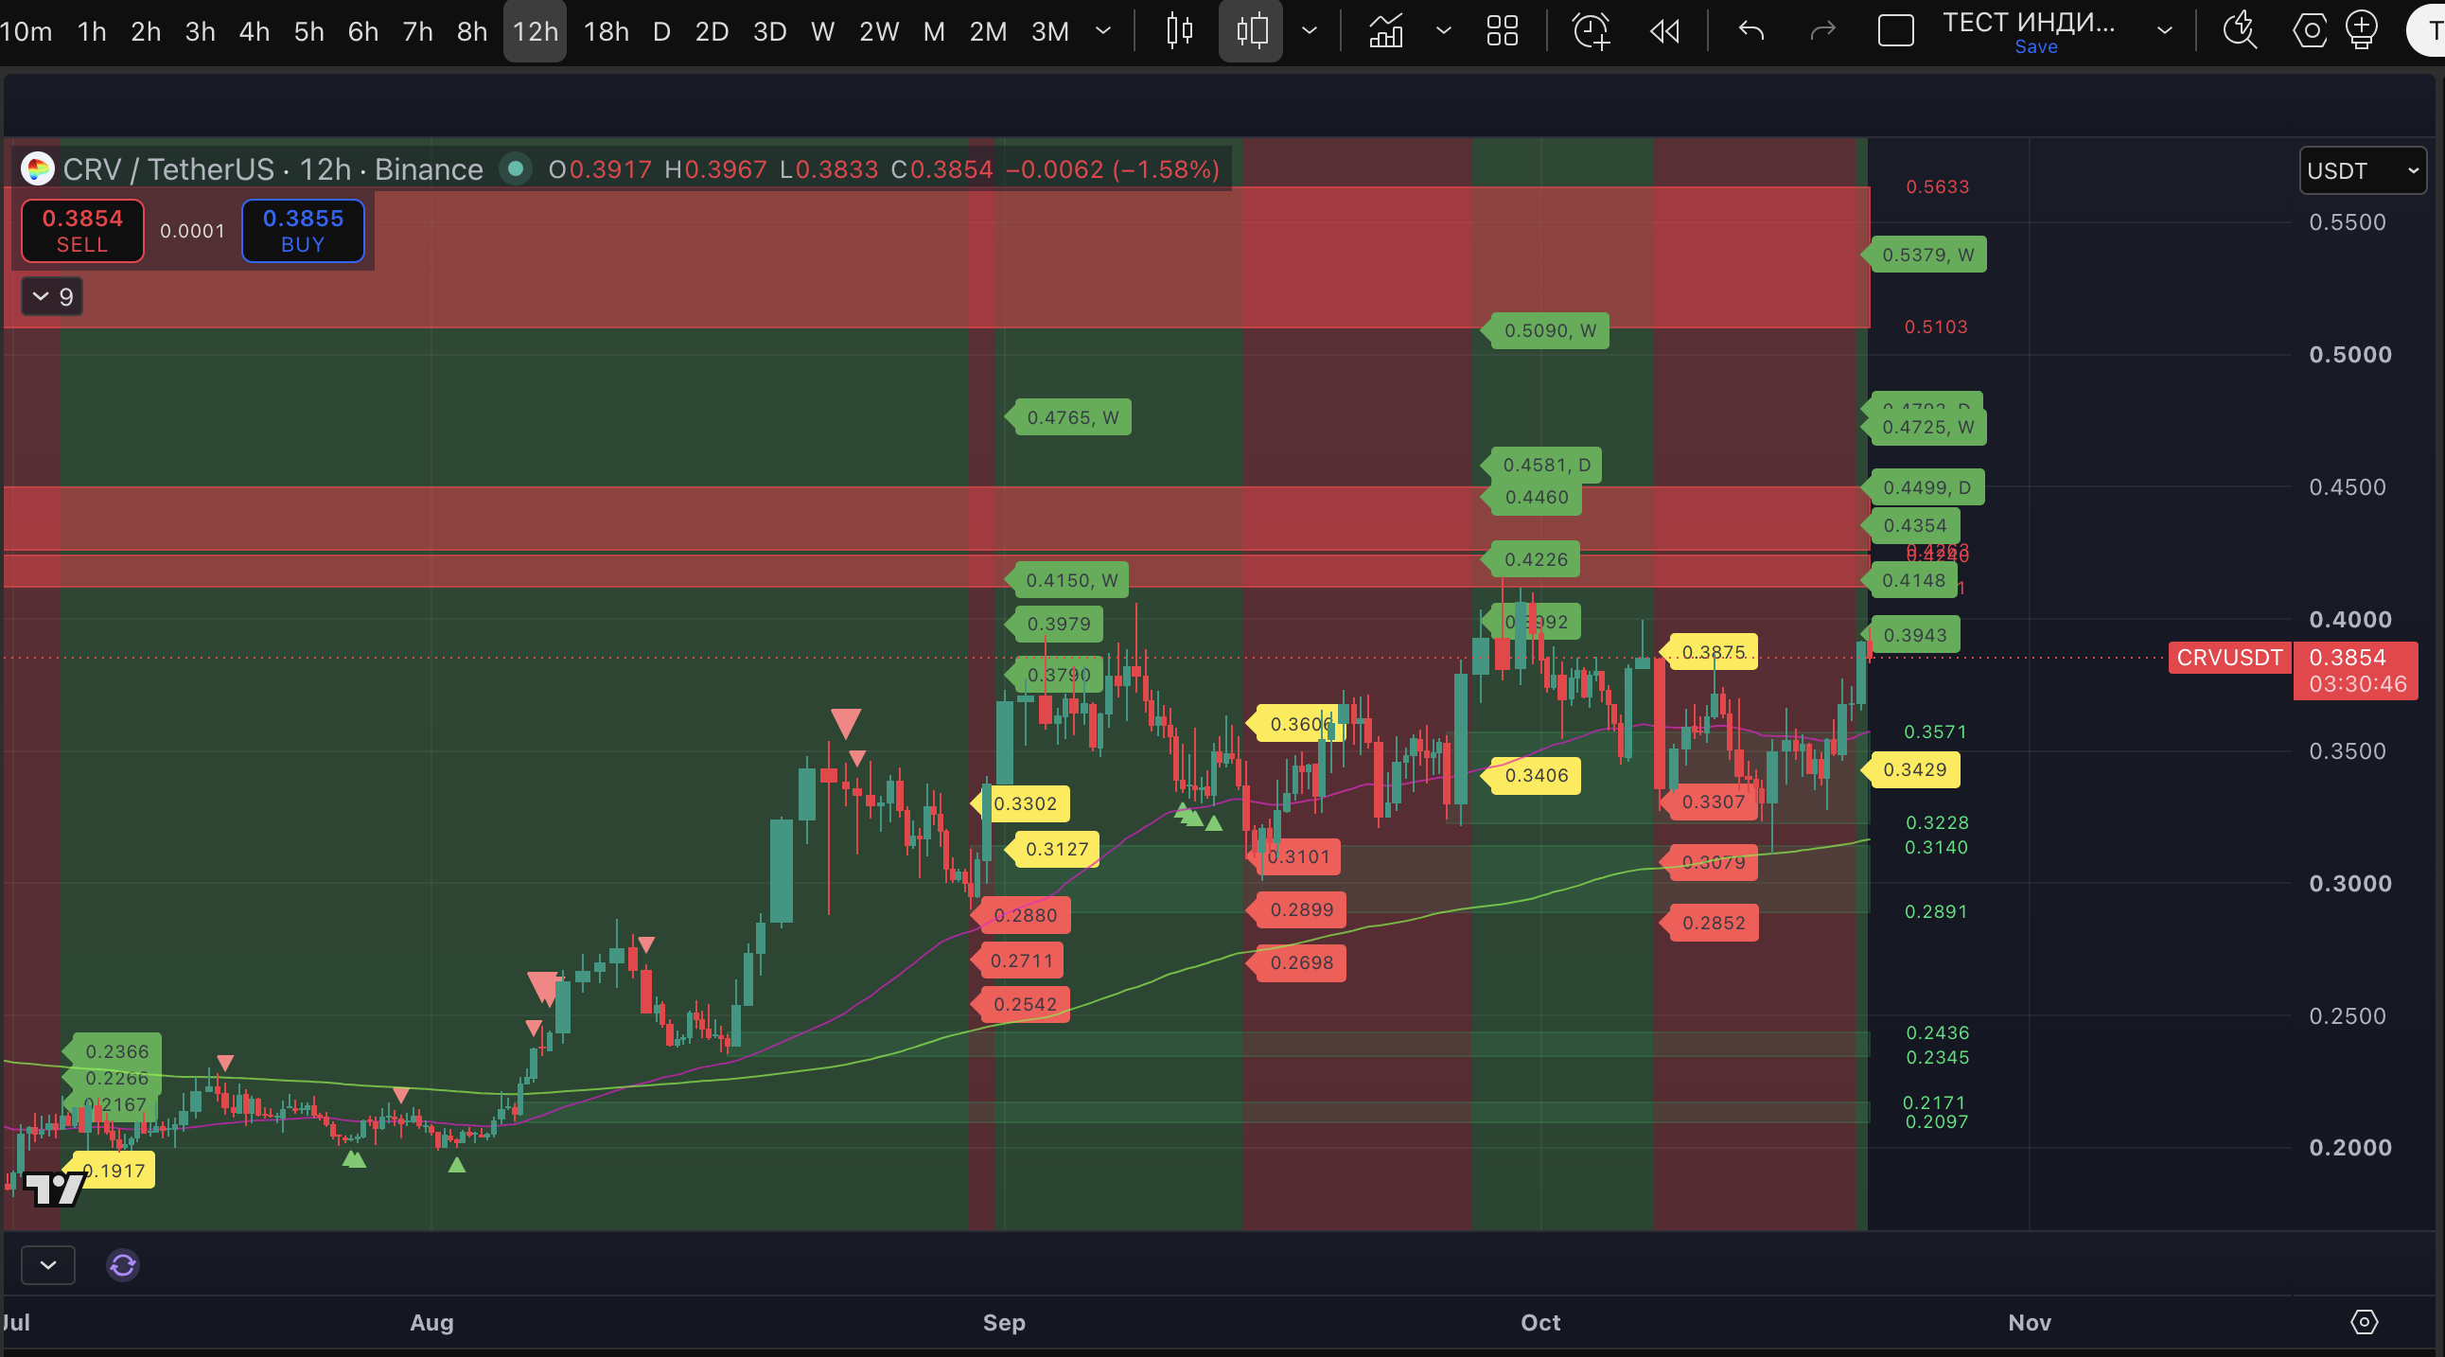
Task: Select the 18h timeframe
Action: click(606, 31)
